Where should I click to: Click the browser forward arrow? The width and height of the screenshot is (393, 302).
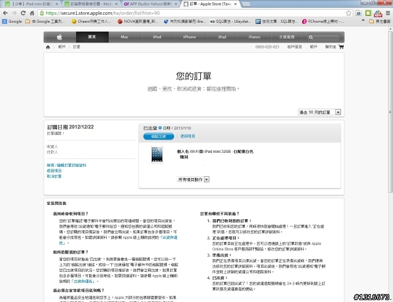pyautogui.click(x=14, y=13)
